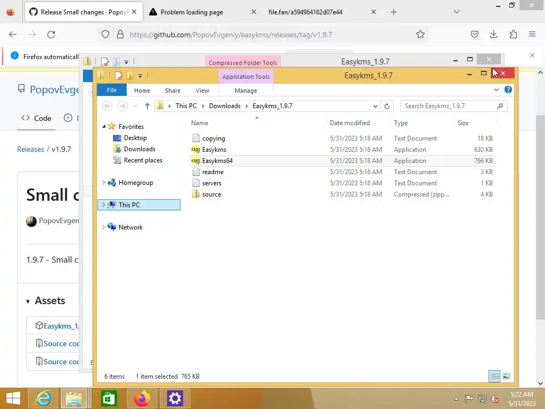This screenshot has height=409, width=545.
Task: Switch to details view layout
Action: [x=494, y=376]
